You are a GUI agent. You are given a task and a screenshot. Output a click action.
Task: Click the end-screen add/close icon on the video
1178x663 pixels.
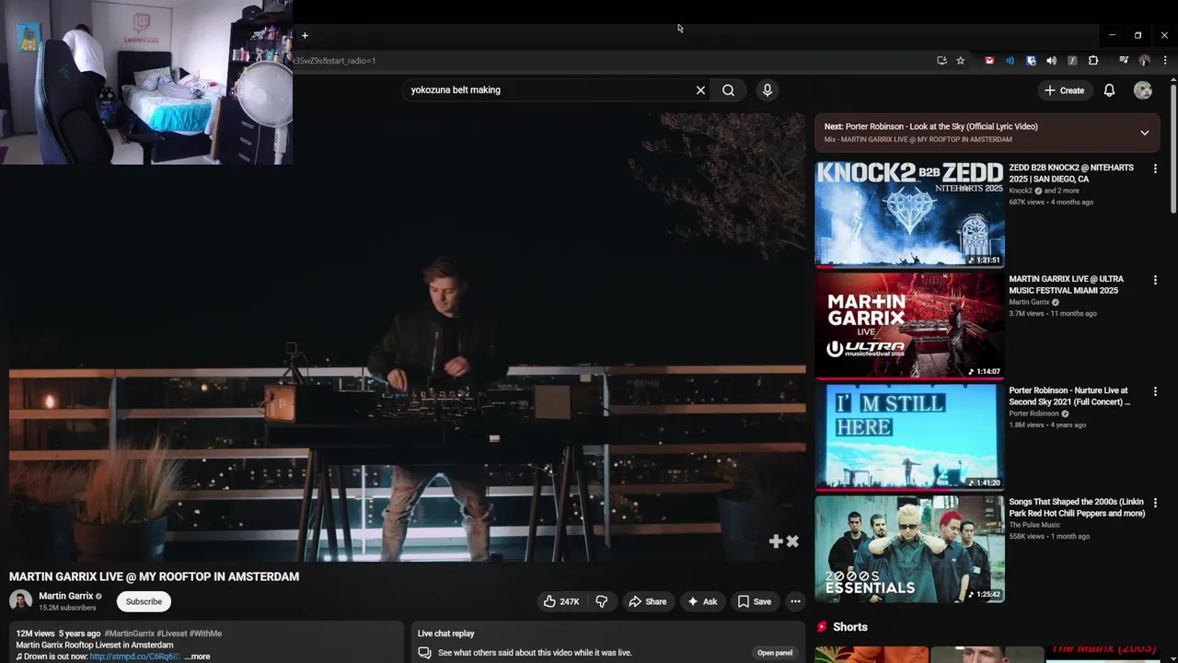click(x=784, y=541)
